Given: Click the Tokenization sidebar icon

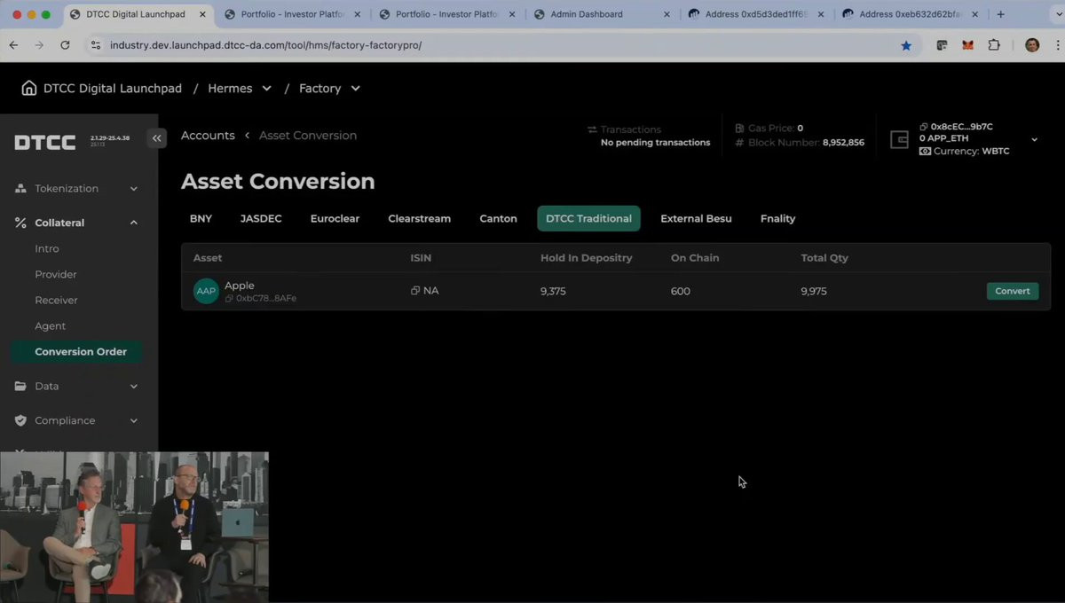Looking at the screenshot, I should pyautogui.click(x=21, y=189).
